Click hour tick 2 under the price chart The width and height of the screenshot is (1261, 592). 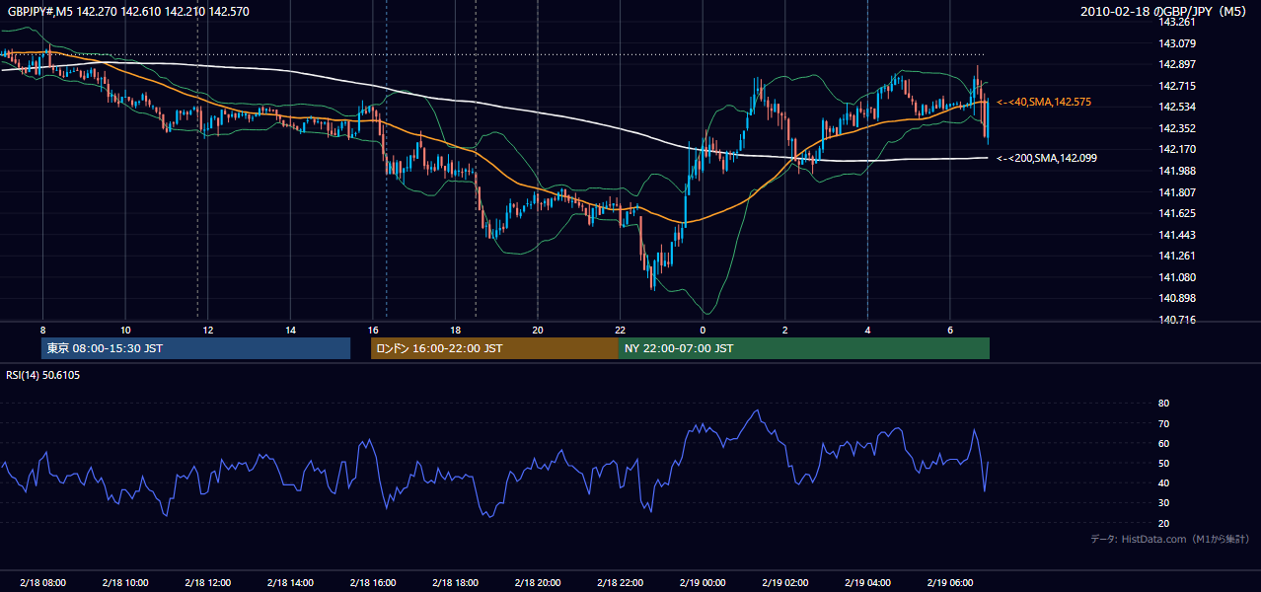pos(785,330)
